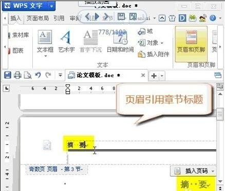
Task: Expand the 对象 dropdown arrow
Action: 162,43
